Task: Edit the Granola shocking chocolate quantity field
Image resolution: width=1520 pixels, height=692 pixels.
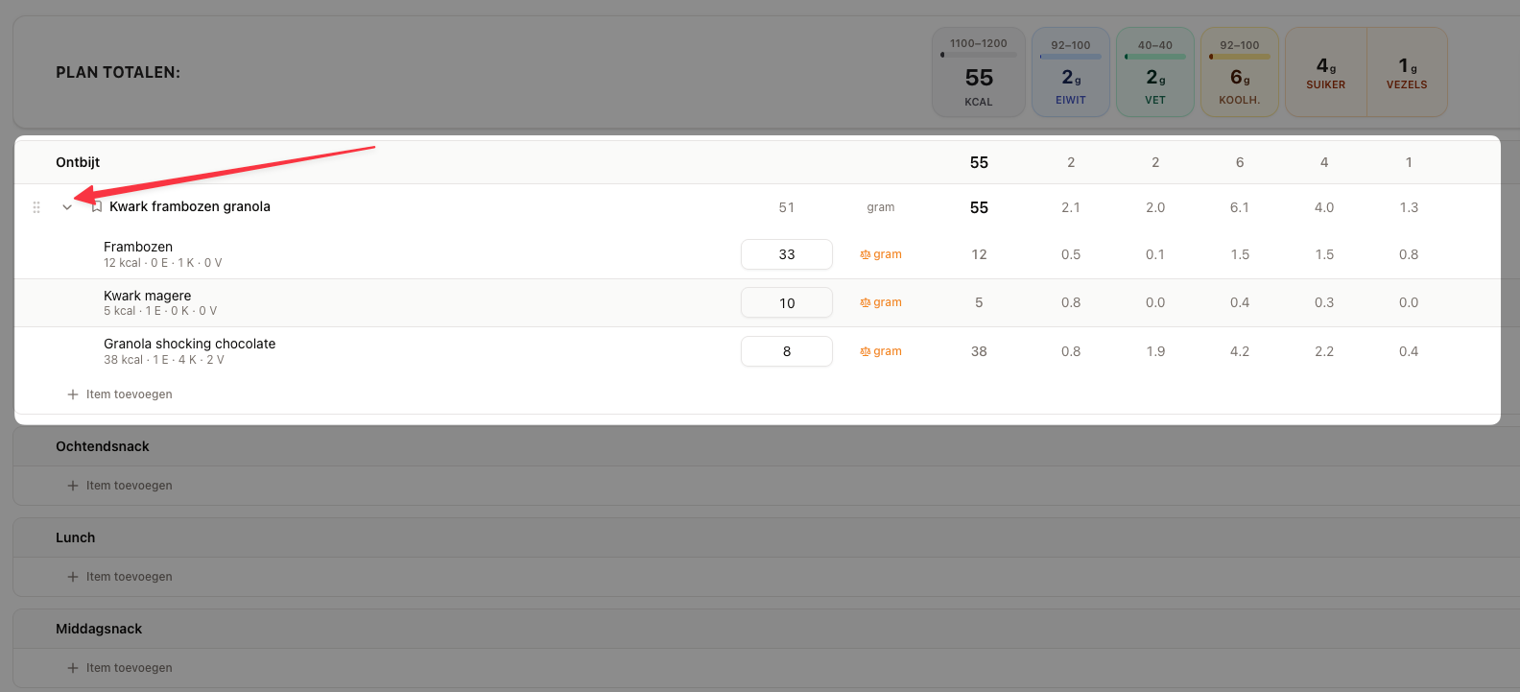Action: tap(787, 351)
